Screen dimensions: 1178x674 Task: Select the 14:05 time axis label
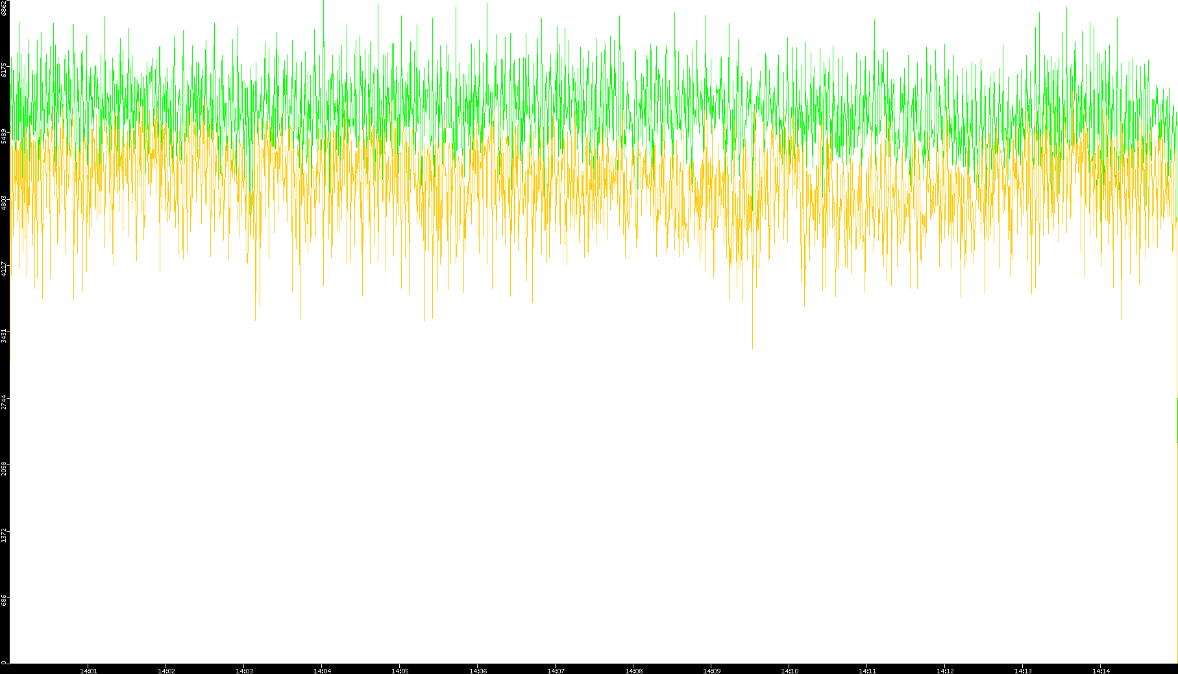click(400, 671)
